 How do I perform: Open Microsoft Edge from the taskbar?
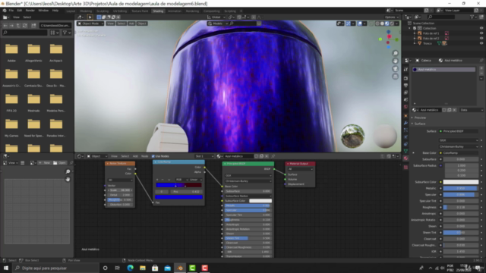point(130,268)
